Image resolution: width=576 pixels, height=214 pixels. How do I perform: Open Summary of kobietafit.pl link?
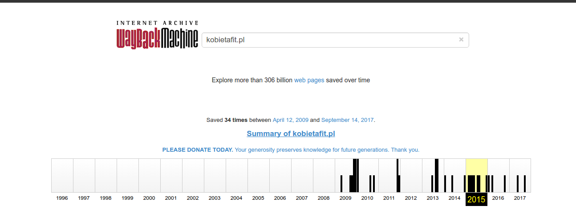click(x=291, y=133)
